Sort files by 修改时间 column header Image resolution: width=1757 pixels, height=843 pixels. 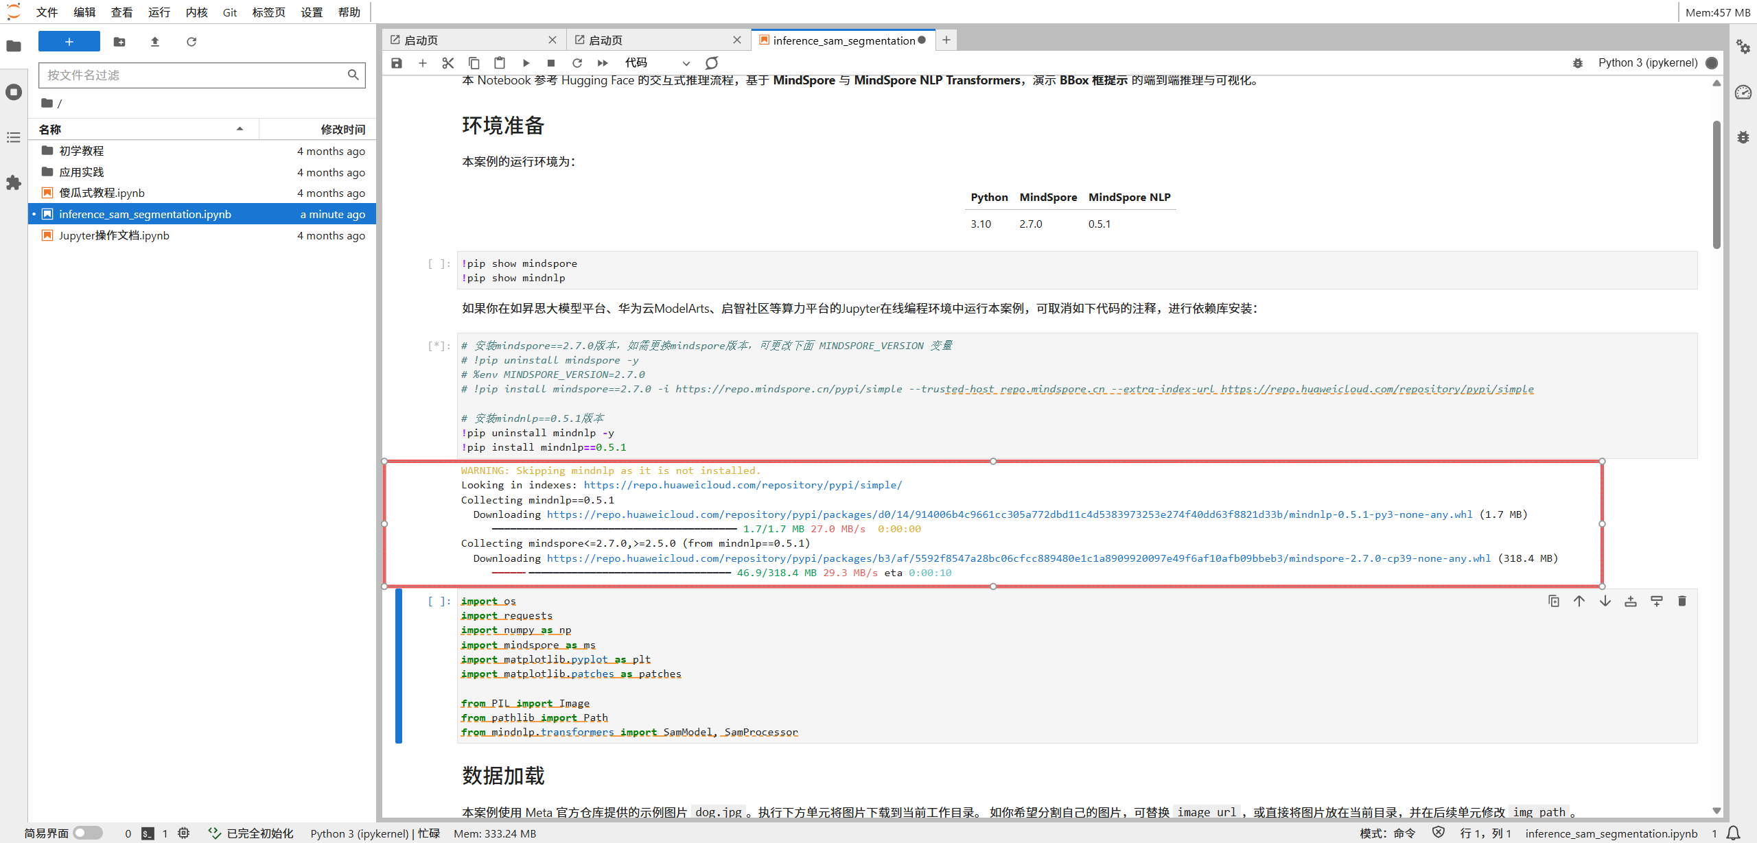pos(317,129)
